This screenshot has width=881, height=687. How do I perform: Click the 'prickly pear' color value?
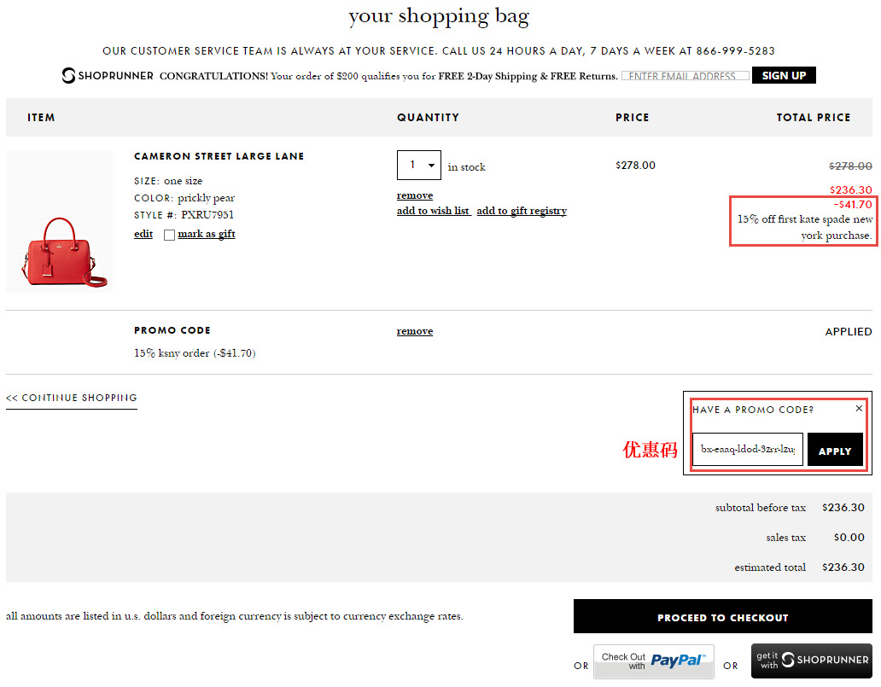207,198
